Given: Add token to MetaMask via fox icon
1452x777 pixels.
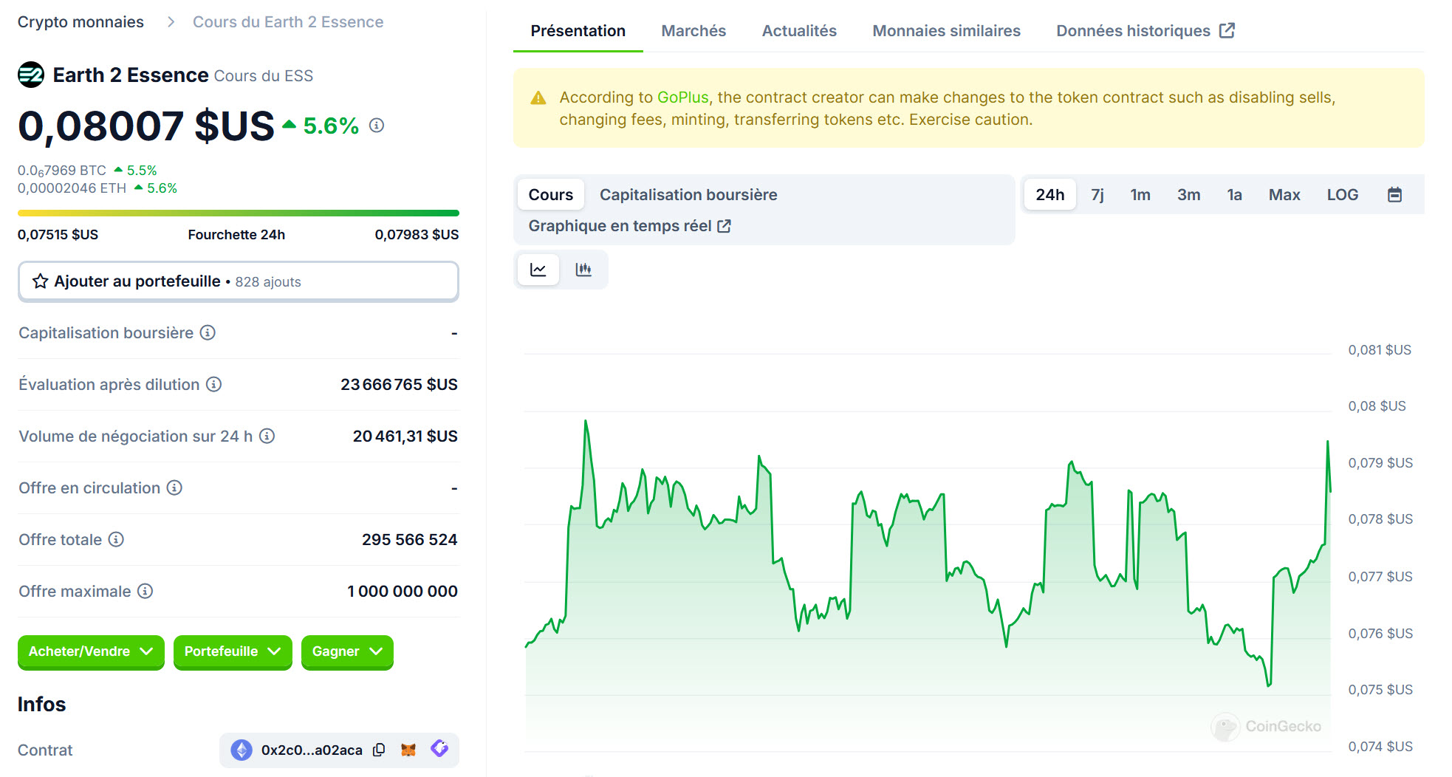Looking at the screenshot, I should pos(408,750).
